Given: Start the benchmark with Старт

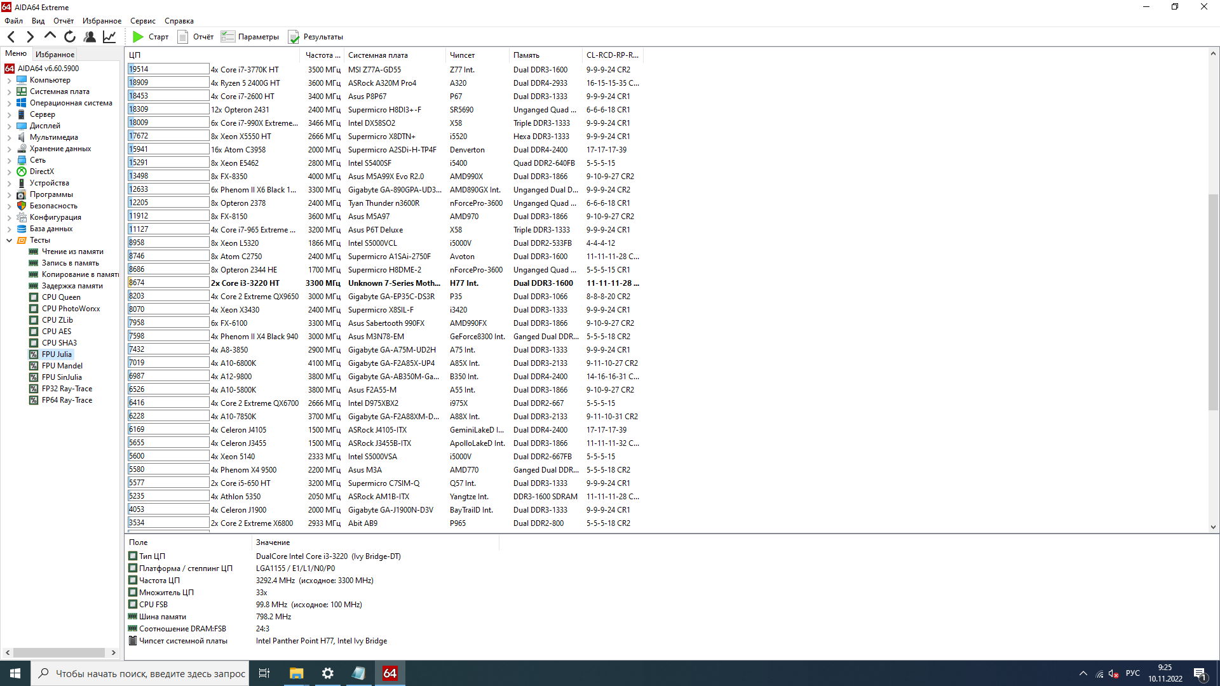Looking at the screenshot, I should point(151,37).
